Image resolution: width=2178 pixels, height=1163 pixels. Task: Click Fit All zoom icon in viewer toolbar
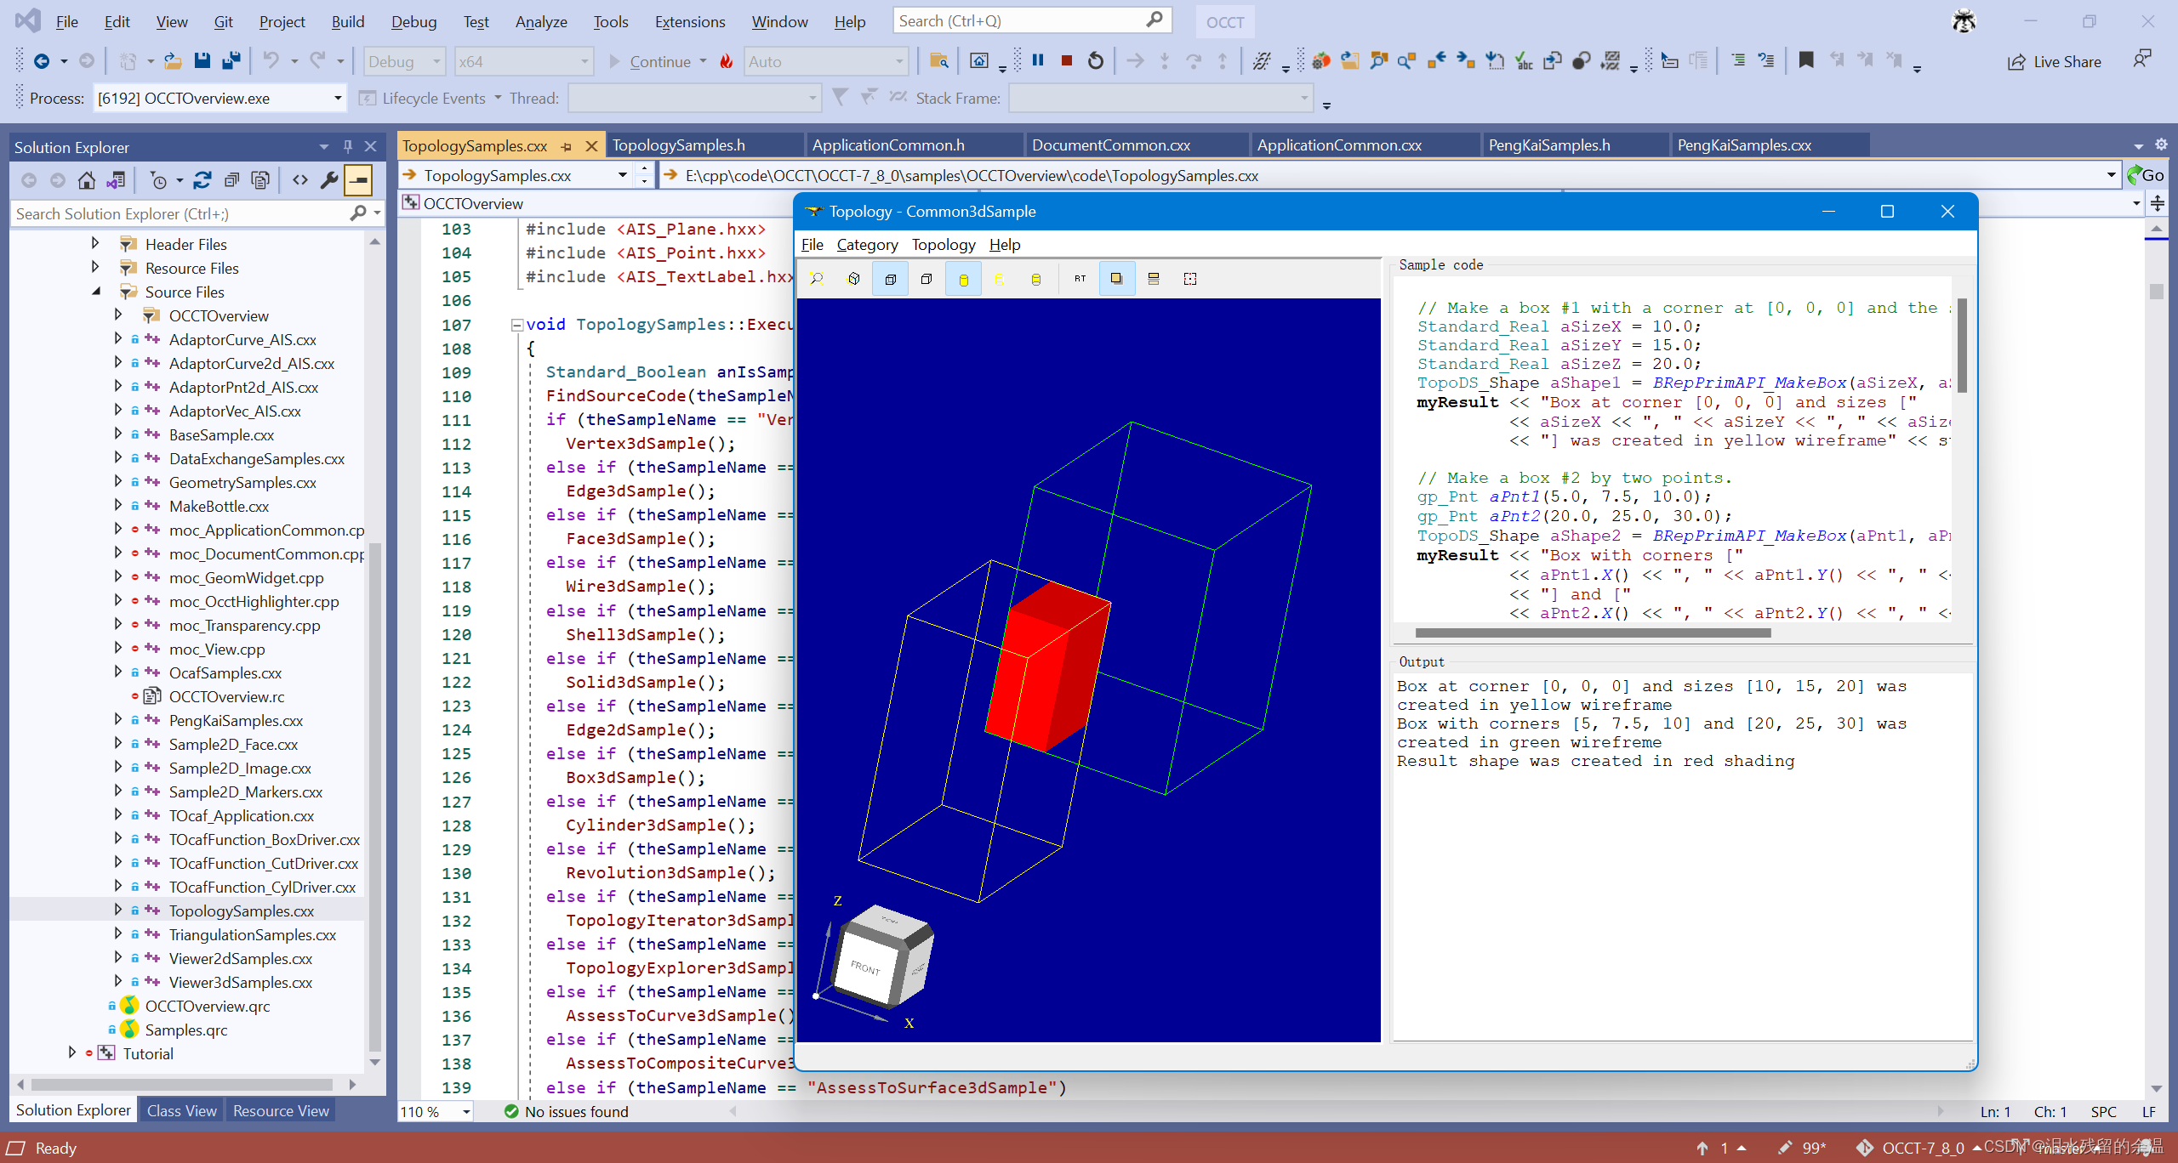(x=817, y=279)
